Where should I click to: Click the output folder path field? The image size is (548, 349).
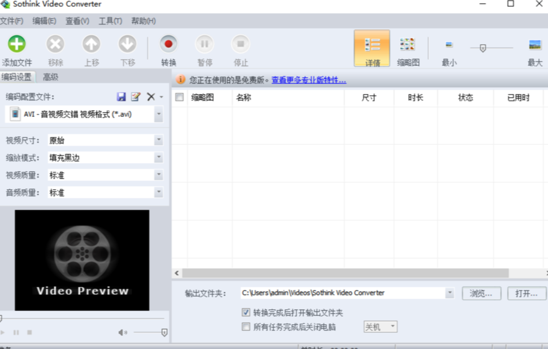(343, 292)
